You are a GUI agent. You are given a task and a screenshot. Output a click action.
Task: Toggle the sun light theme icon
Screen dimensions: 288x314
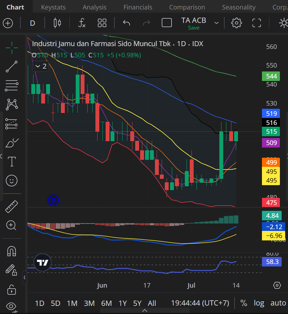(x=283, y=23)
